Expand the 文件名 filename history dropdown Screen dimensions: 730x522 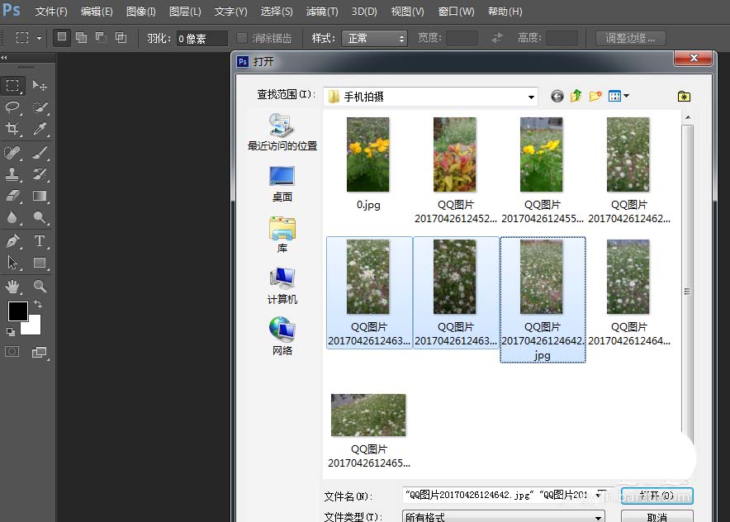[600, 495]
